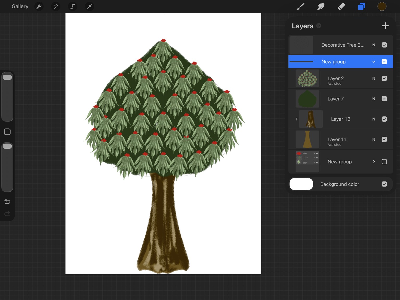Image resolution: width=400 pixels, height=300 pixels.
Task: Add a new layer with plus icon
Action: pyautogui.click(x=385, y=26)
